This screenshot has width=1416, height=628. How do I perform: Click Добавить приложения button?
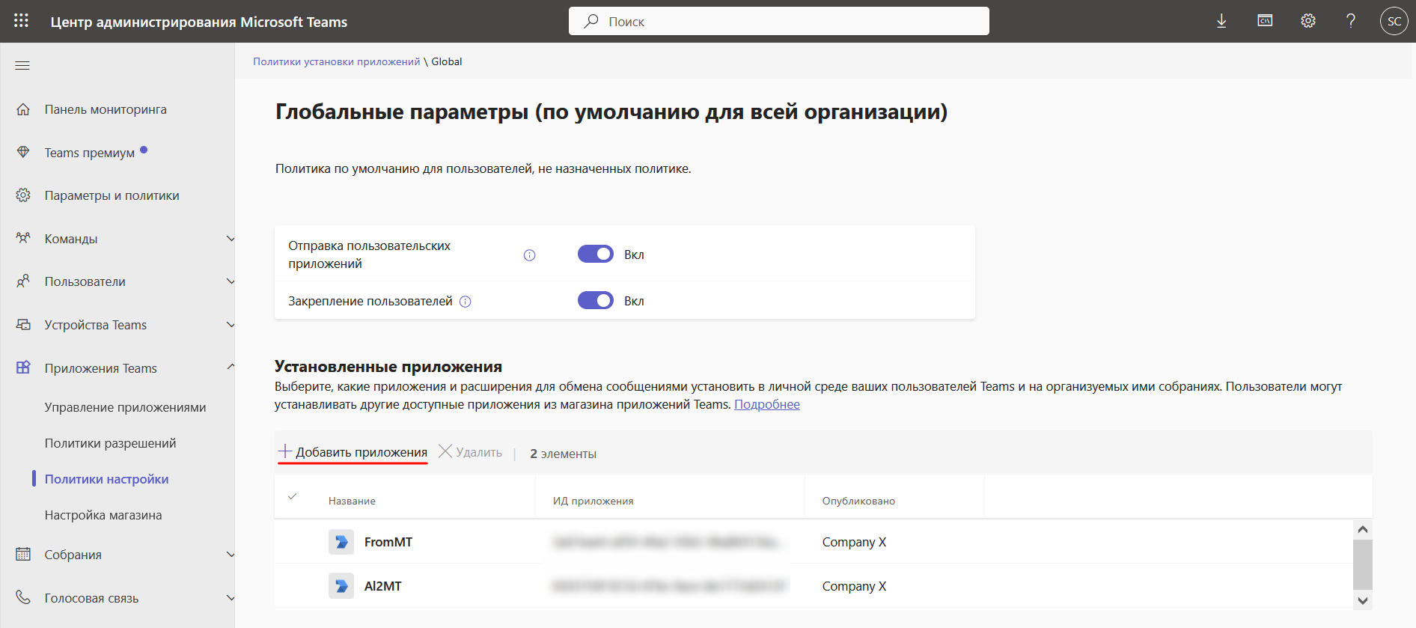point(353,452)
